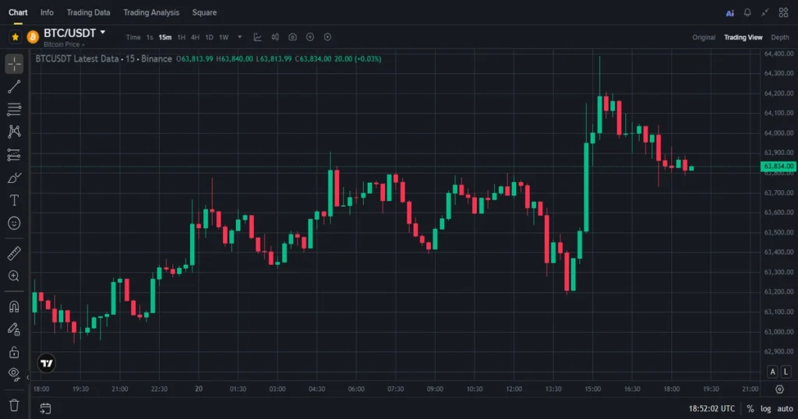
Task: Select the brush drawing tool
Action: coord(14,178)
